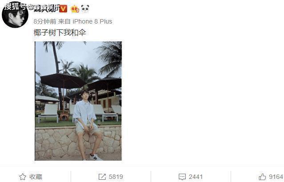Click the person sitting in the photo
The width and height of the screenshot is (284, 182).
pyautogui.click(x=88, y=125)
